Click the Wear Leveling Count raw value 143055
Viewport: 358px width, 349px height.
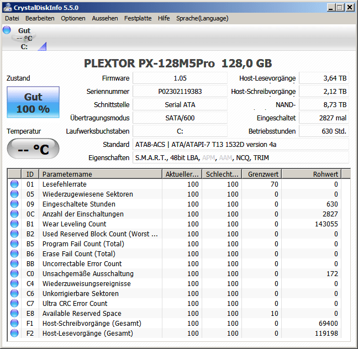(327, 224)
